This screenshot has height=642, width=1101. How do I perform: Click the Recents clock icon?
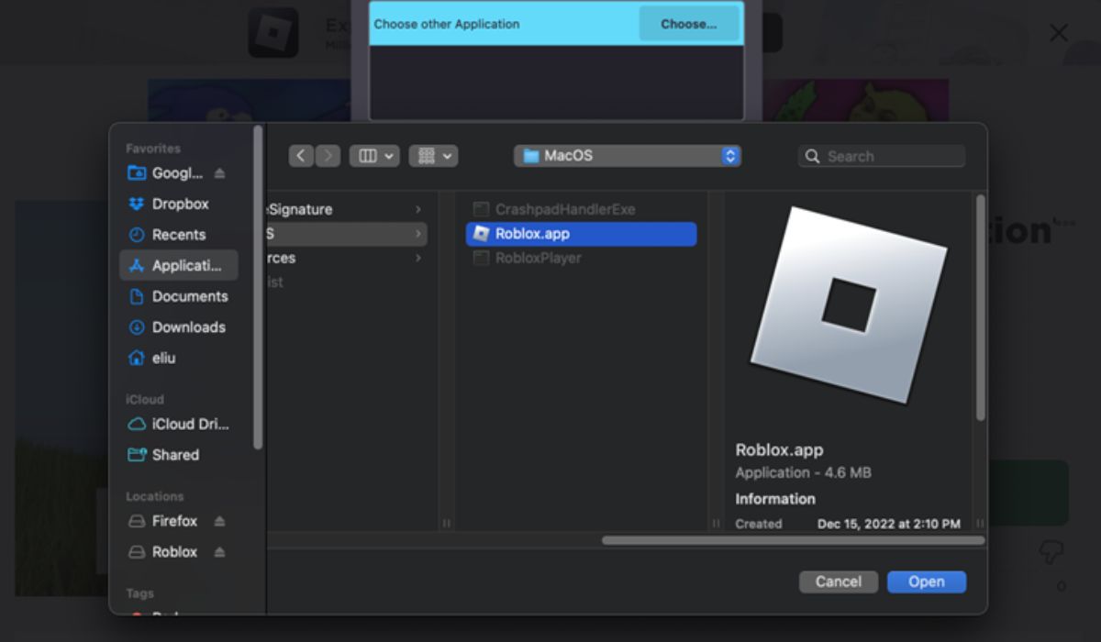tap(137, 235)
